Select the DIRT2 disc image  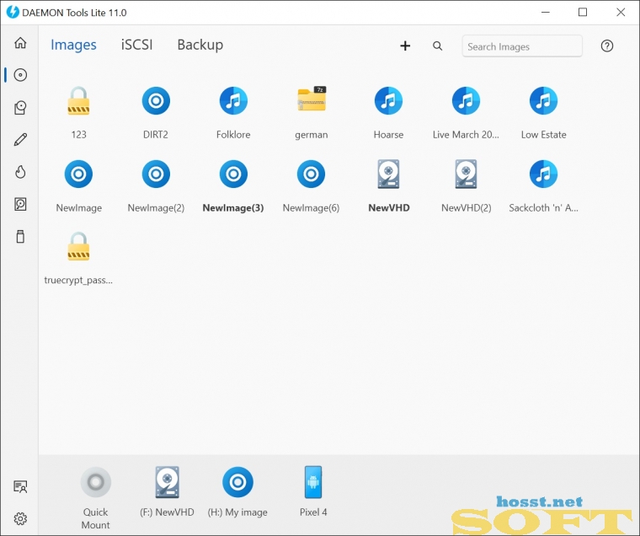pos(156,100)
